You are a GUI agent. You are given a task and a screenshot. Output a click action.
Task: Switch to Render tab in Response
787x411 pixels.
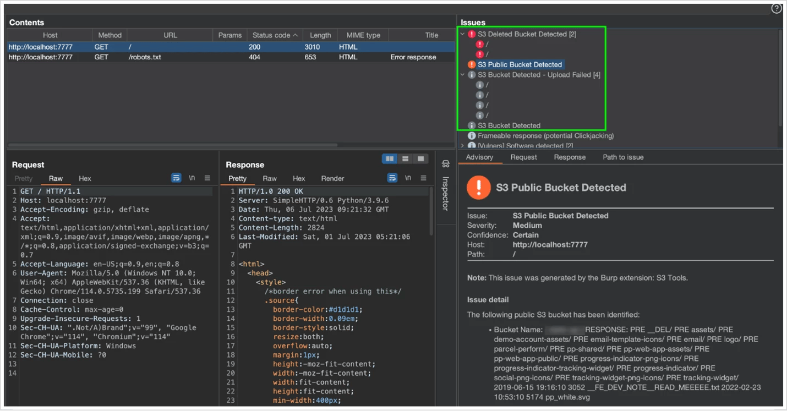332,178
